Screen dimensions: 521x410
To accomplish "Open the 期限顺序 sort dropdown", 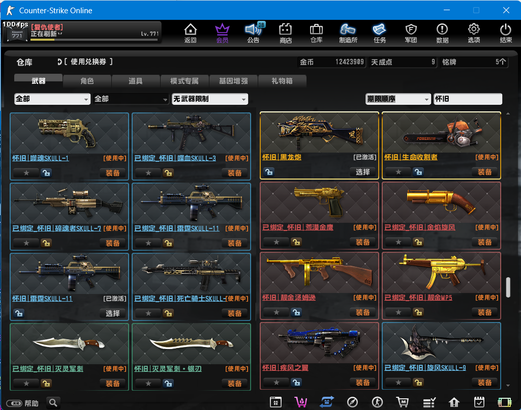I will (x=398, y=99).
